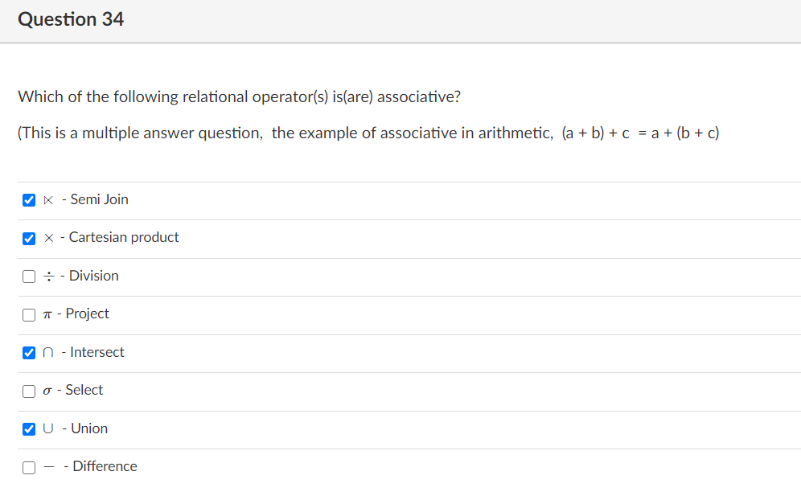Click the "Semi Join" answer label text
Viewport: 801px width, 504px height.
[x=99, y=199]
